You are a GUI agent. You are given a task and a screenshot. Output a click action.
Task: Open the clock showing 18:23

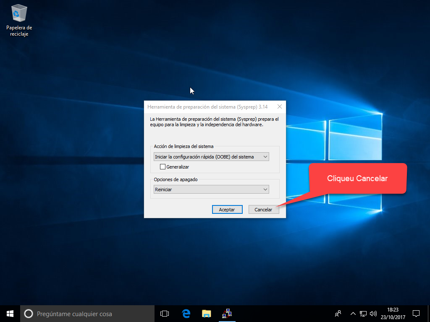[393, 314]
